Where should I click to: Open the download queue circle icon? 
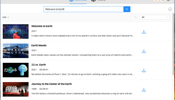pos(170,9)
